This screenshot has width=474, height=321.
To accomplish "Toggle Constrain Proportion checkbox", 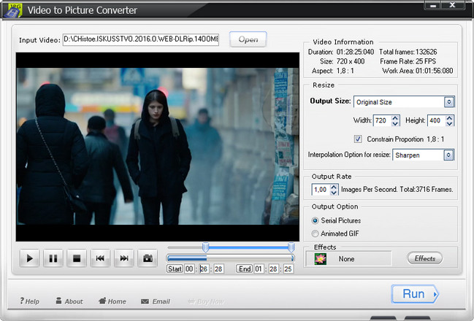I will pyautogui.click(x=358, y=139).
